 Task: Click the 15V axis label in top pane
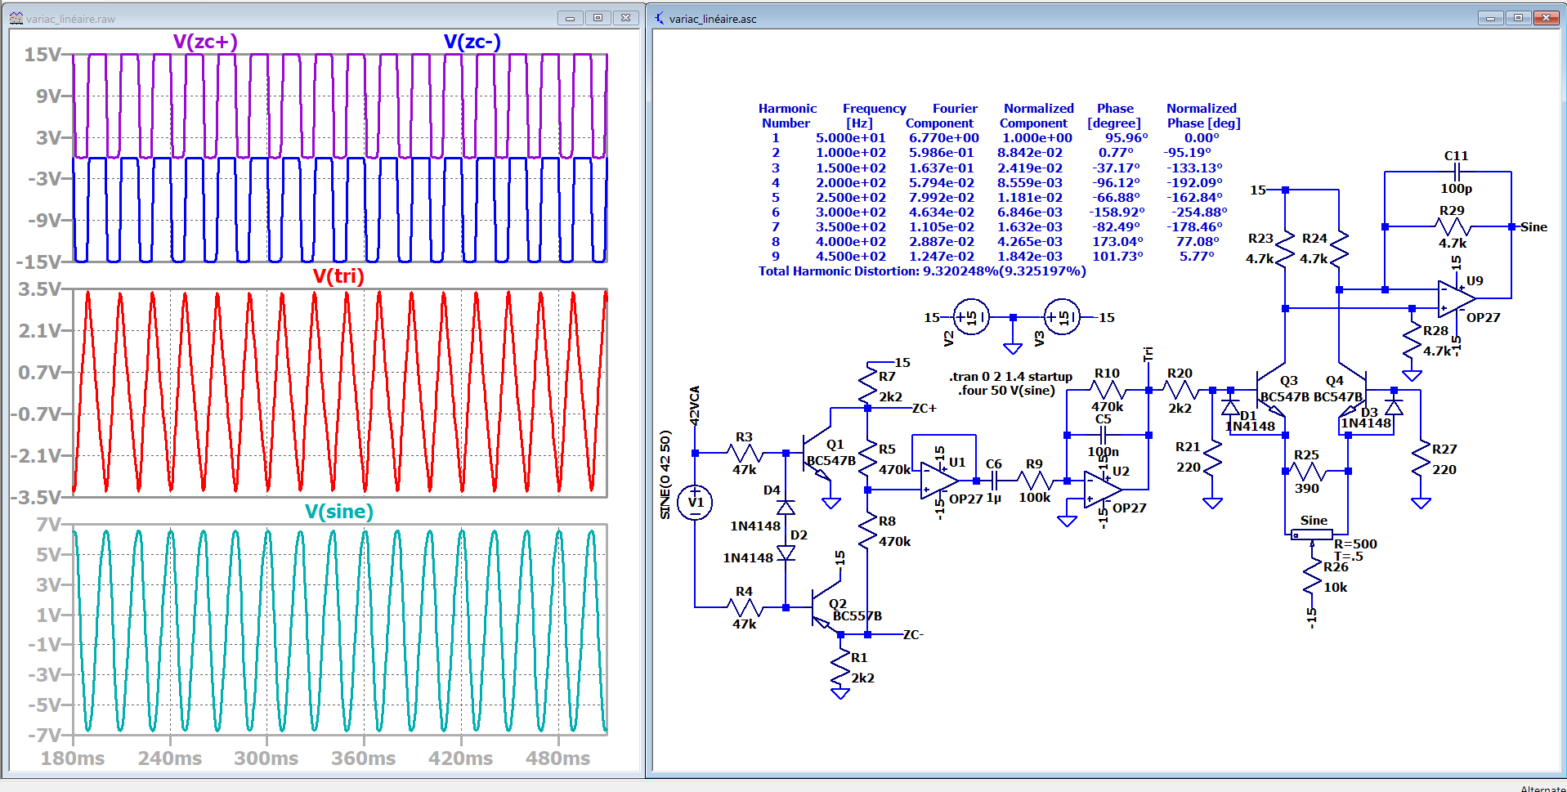[43, 55]
